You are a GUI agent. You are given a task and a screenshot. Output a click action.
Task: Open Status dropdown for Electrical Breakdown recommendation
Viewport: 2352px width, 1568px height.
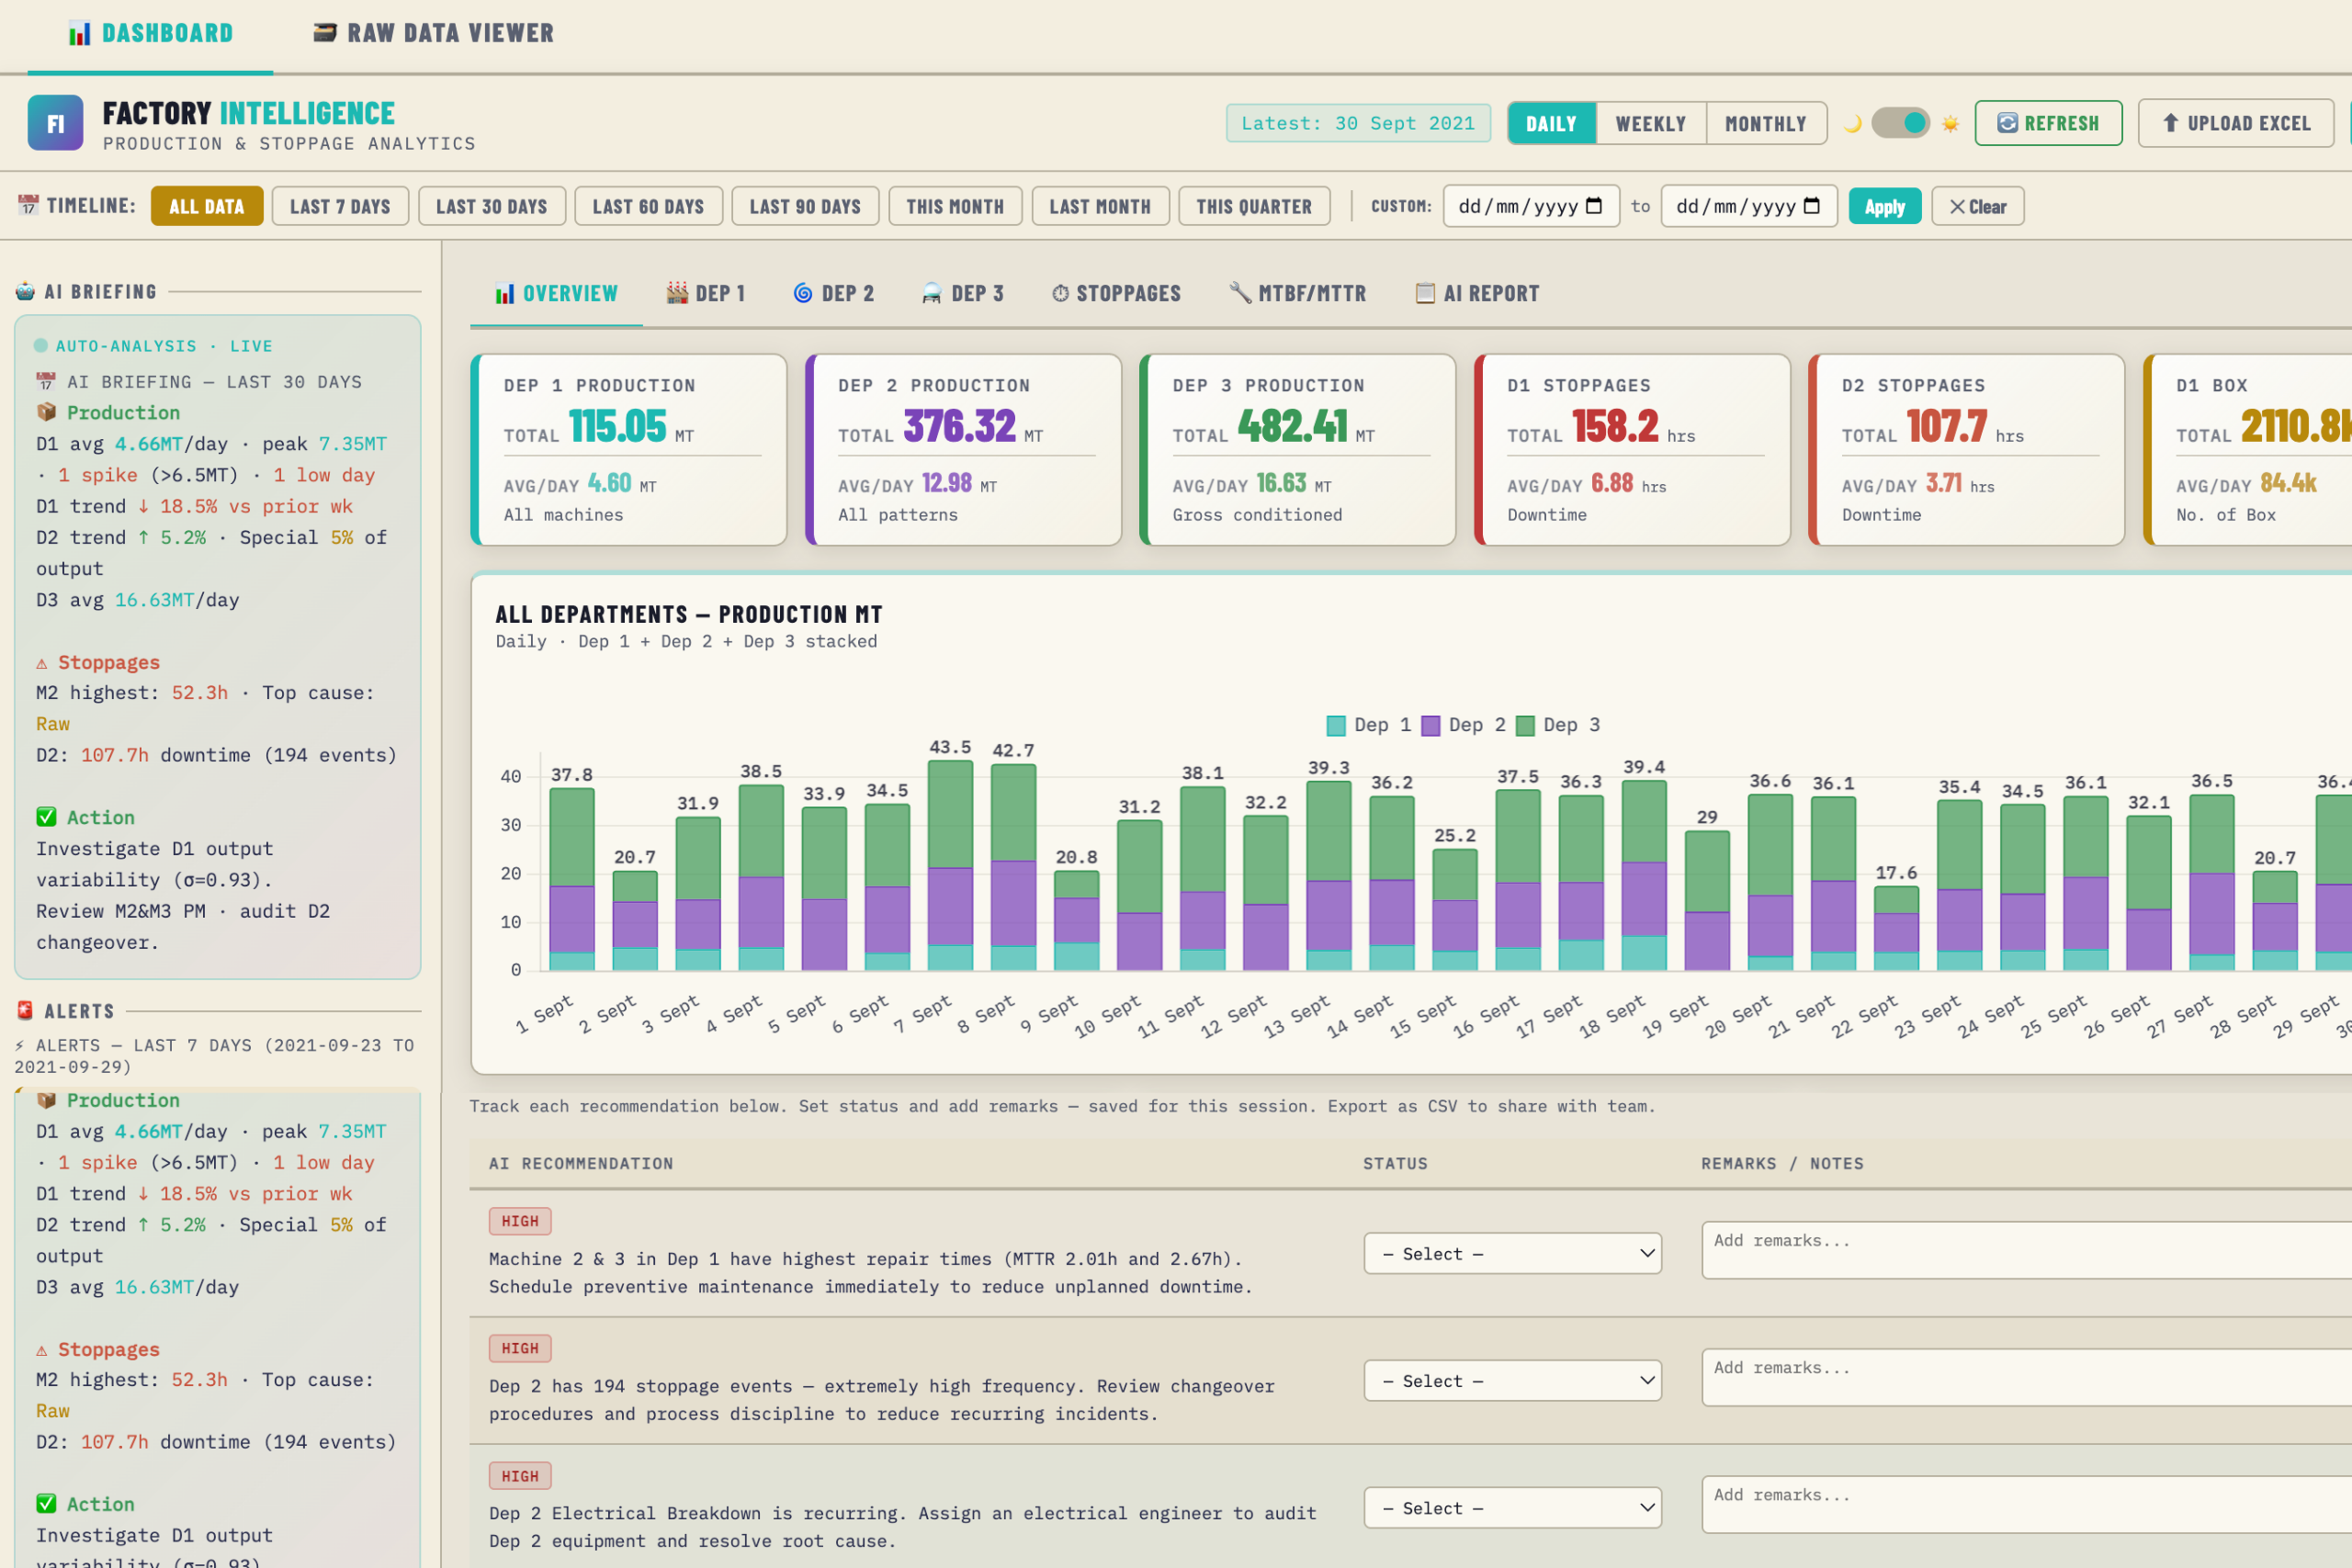click(1511, 1507)
